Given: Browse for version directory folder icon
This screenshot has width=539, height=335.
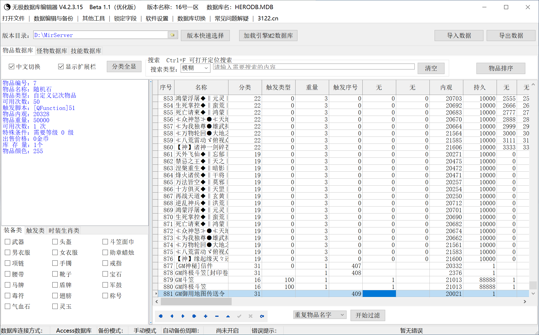Looking at the screenshot, I should pyautogui.click(x=172, y=35).
